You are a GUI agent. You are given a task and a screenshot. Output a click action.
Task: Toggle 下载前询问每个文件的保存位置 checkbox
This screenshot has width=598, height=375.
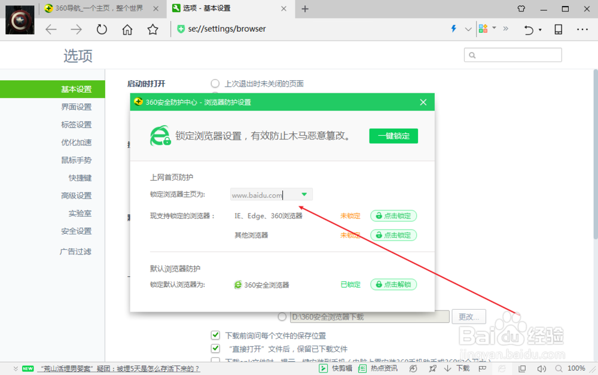click(215, 336)
